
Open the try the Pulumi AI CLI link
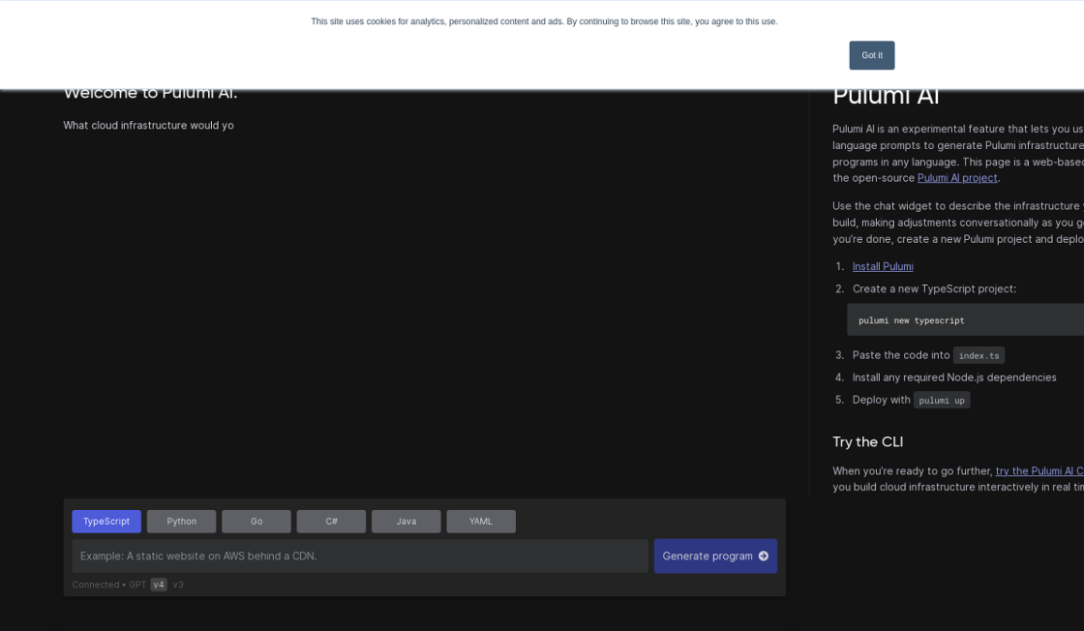(1039, 471)
